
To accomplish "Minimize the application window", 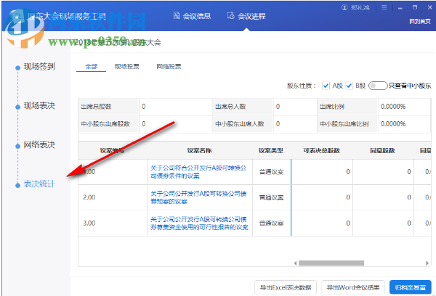I will click(x=400, y=8).
